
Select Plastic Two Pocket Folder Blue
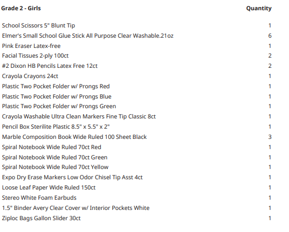(57, 96)
